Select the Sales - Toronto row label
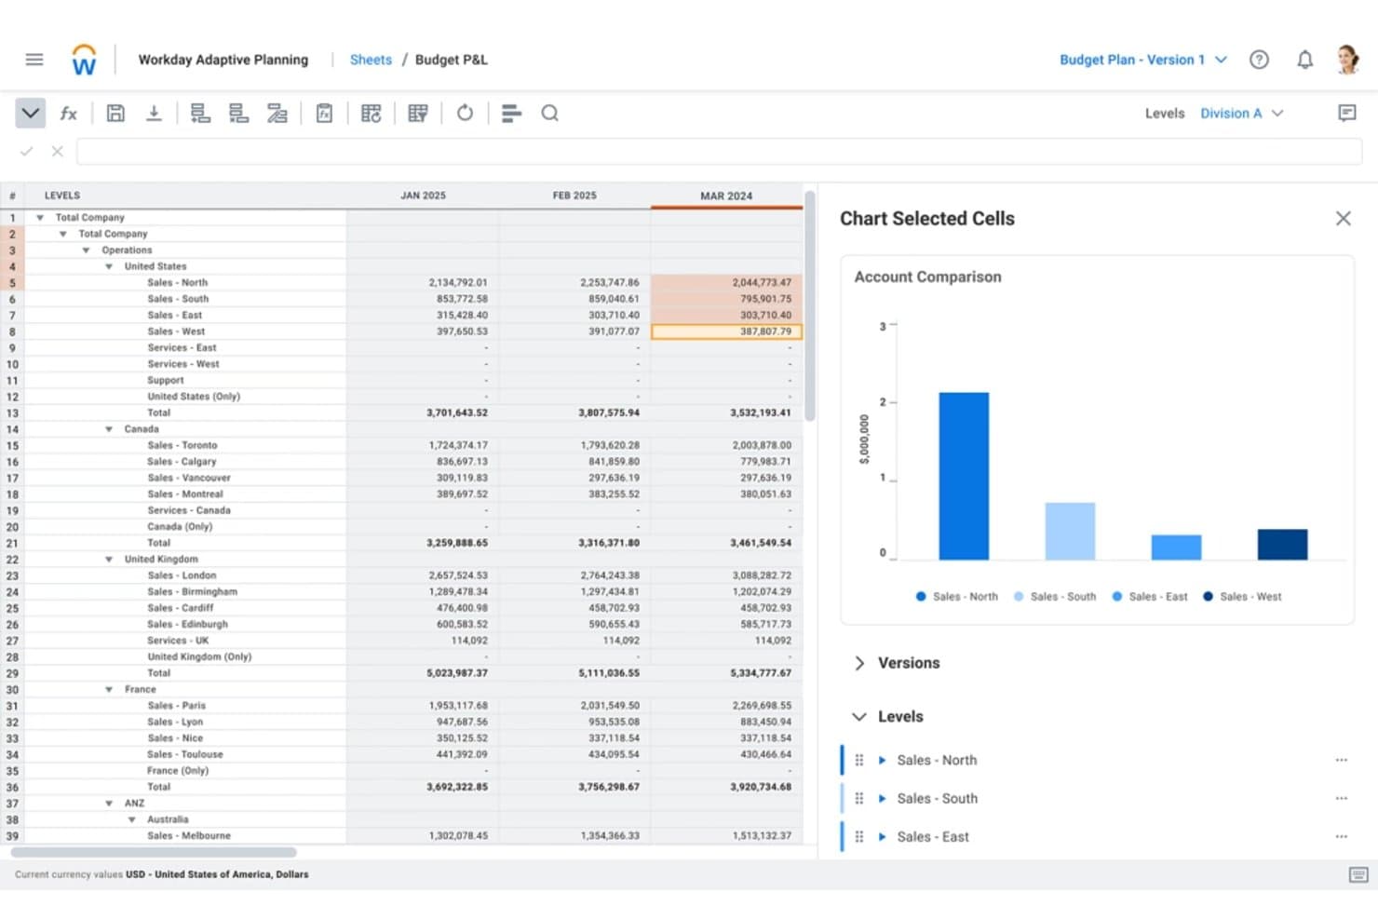The image size is (1378, 919). tap(182, 445)
